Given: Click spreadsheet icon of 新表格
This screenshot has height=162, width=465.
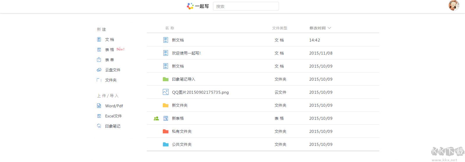Looking at the screenshot, I should click(166, 118).
